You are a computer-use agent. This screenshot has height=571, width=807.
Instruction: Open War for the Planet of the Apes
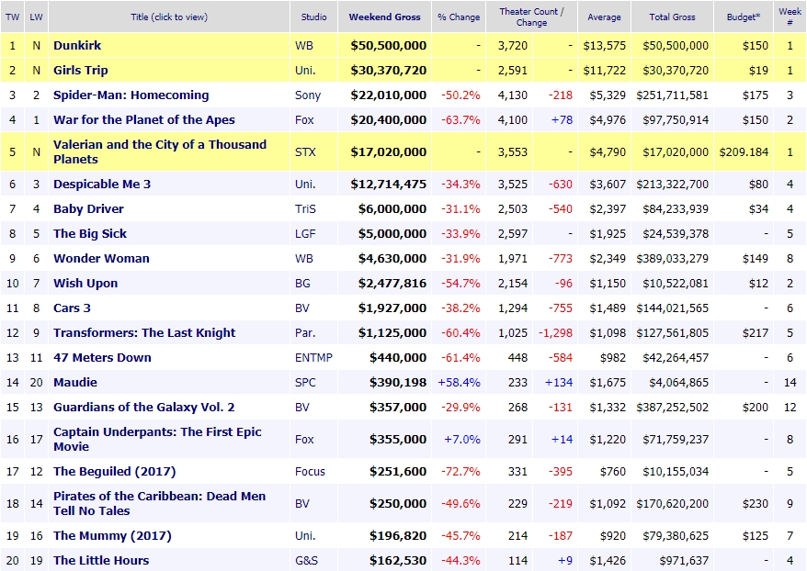(x=144, y=119)
